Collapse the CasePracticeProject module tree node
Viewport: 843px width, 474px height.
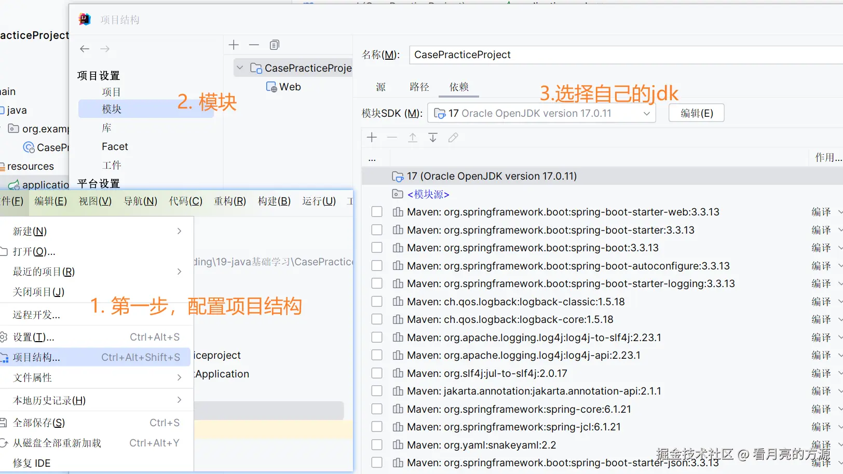[240, 68]
